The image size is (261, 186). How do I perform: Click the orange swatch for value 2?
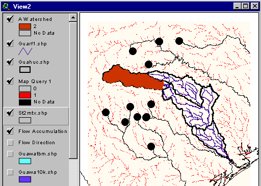(25, 26)
